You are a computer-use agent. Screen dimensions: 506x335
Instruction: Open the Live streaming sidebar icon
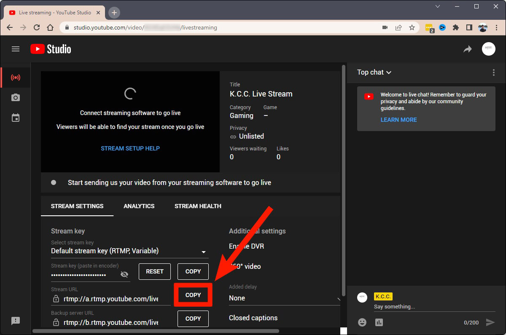pos(16,77)
